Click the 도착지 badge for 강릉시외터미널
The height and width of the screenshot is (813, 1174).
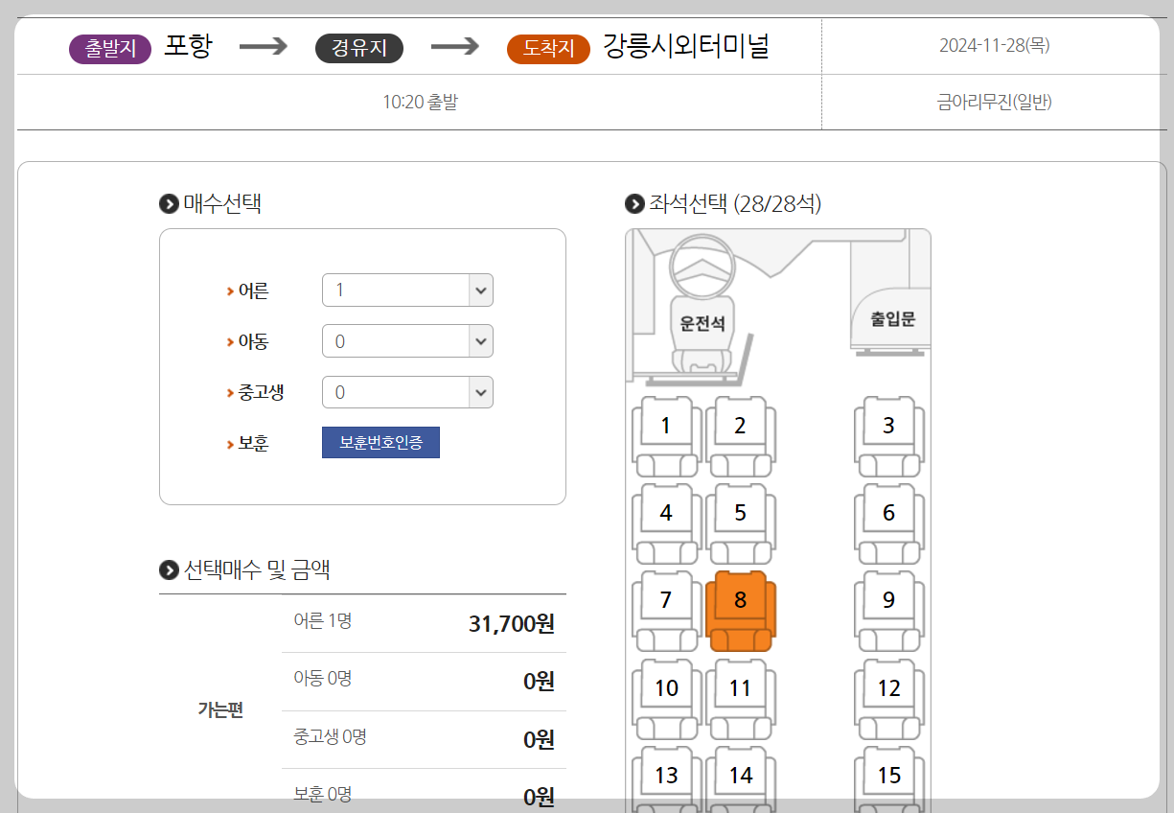pos(548,44)
